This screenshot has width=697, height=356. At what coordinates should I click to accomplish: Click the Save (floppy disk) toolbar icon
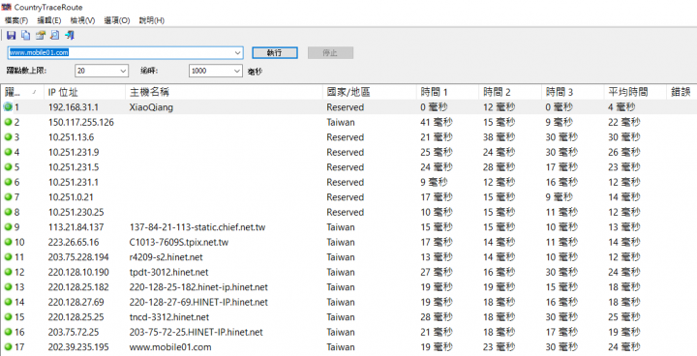pos(11,35)
